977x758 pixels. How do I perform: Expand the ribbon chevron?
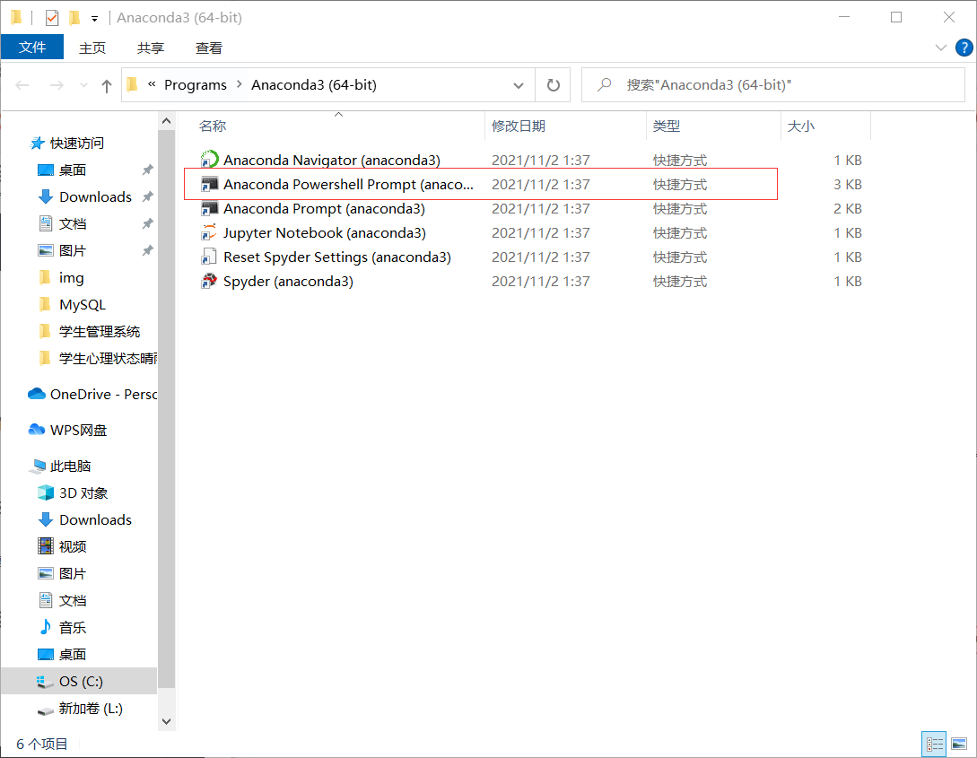[x=941, y=48]
